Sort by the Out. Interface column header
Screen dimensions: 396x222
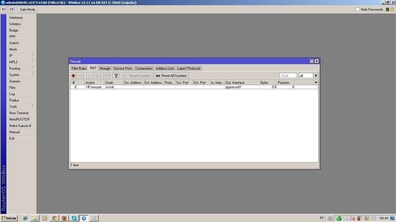242,82
